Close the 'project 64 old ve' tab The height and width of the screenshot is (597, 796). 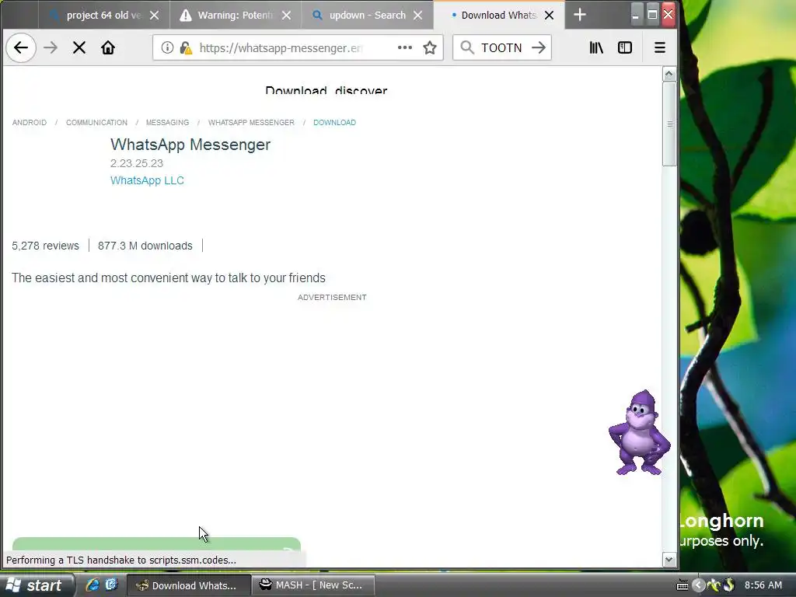[155, 16]
